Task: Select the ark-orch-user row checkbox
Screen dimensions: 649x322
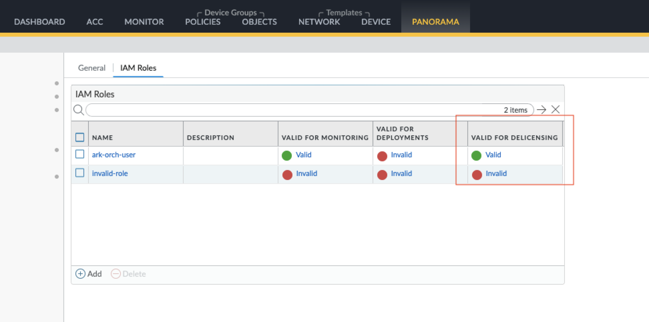Action: point(80,154)
